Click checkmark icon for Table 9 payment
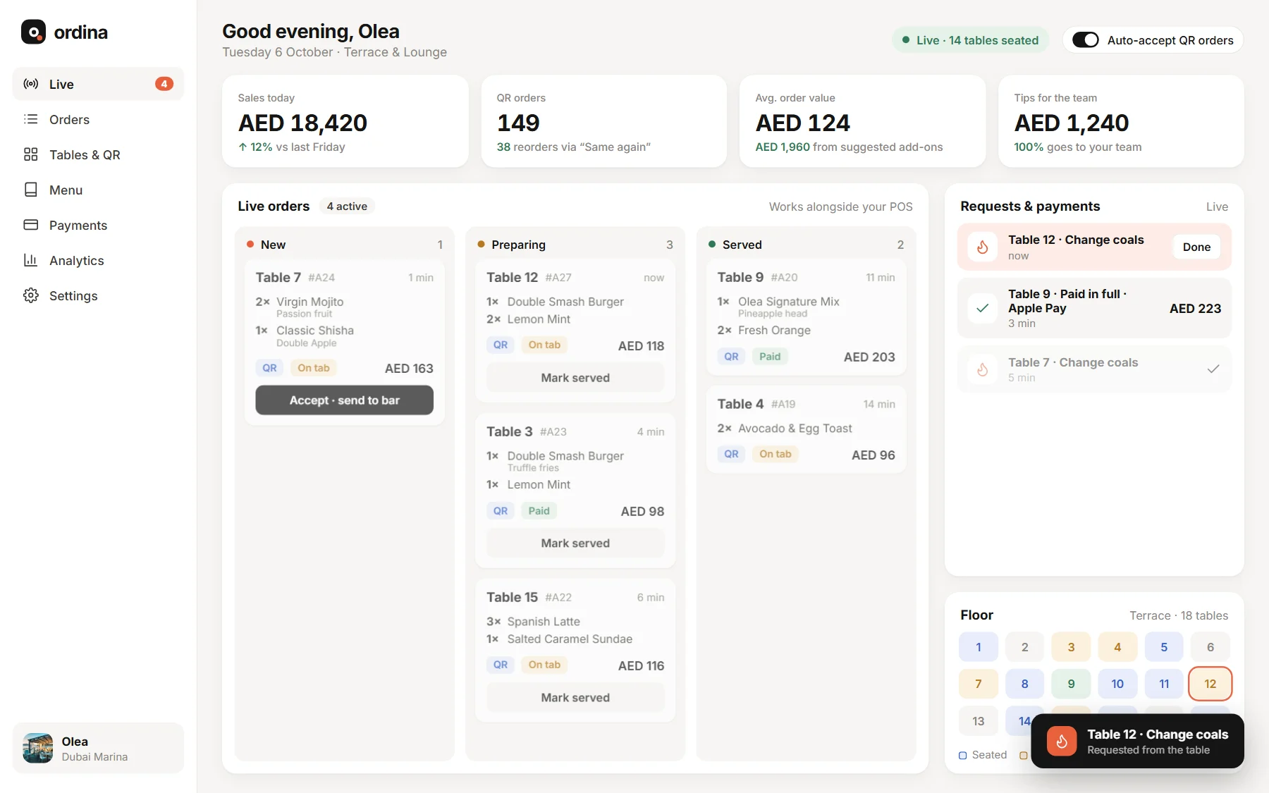 pyautogui.click(x=982, y=308)
